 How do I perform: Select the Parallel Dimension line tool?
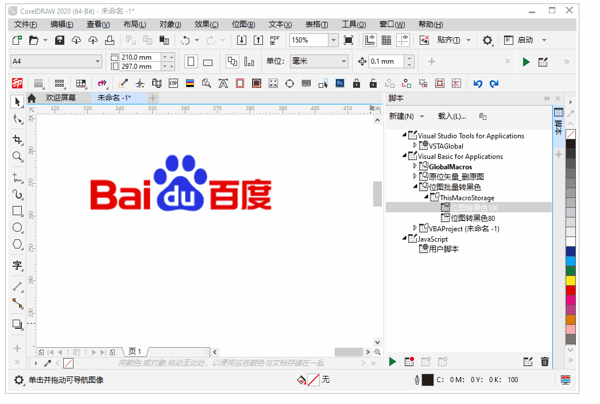17,286
